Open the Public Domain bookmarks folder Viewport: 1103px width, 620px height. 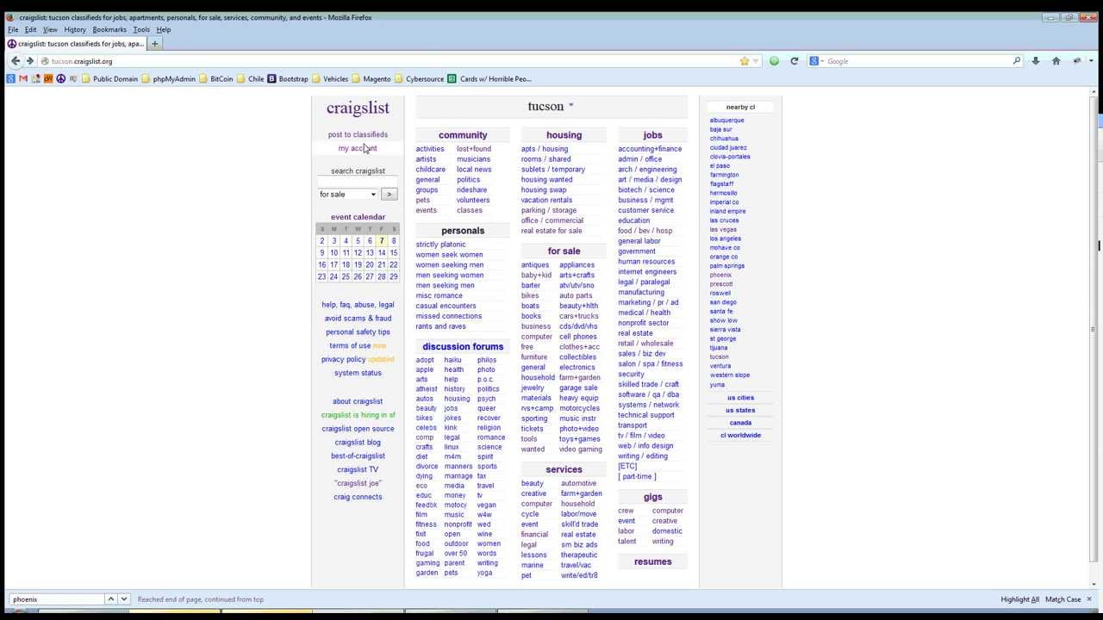tap(109, 78)
